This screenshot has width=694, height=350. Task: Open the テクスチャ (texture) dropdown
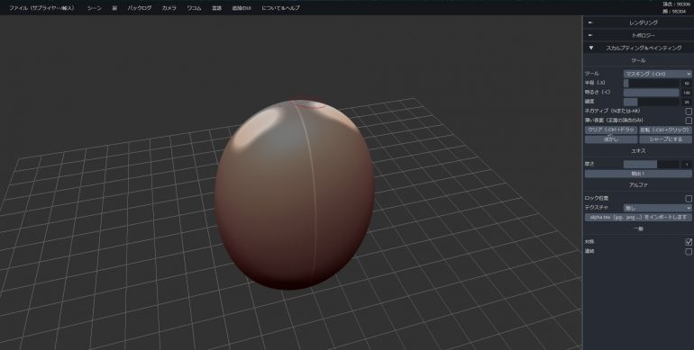[x=658, y=208]
